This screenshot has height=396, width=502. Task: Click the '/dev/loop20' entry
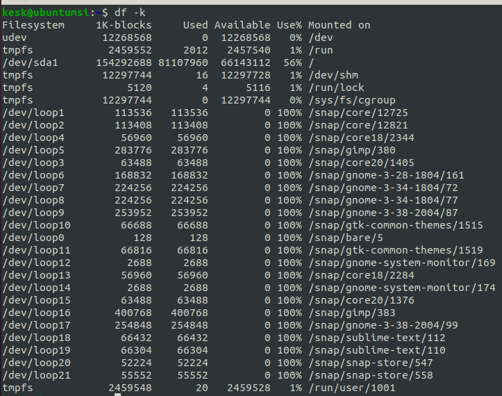[37, 363]
